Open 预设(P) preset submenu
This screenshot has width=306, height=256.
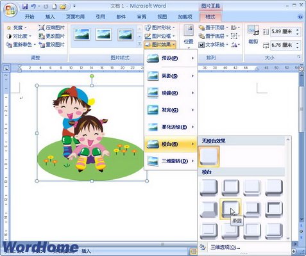pos(171,58)
